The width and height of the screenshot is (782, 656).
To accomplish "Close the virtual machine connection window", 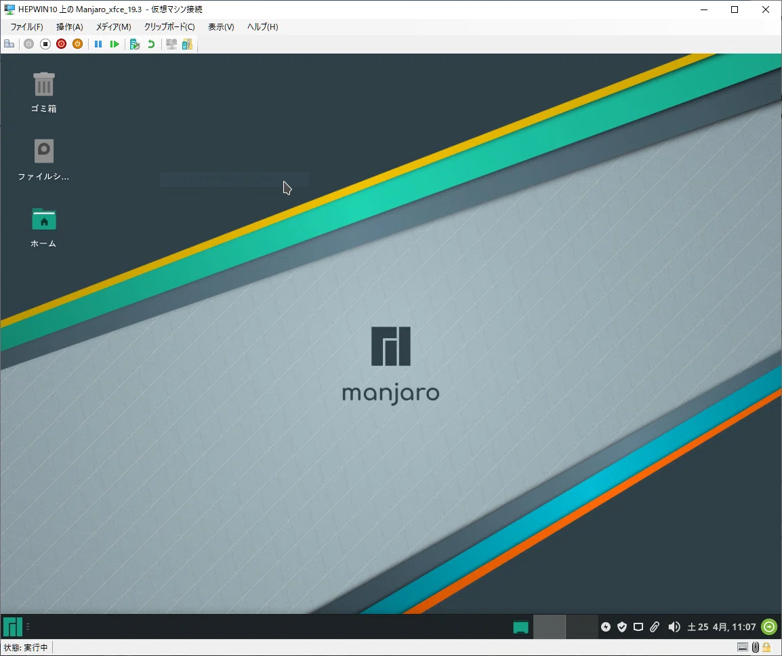I will (x=766, y=9).
